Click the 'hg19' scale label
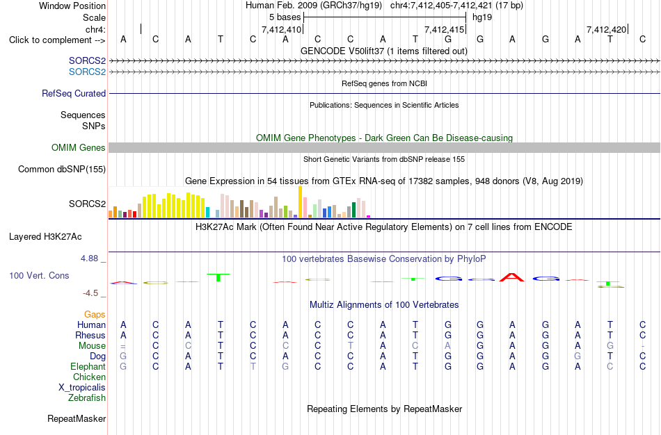This screenshot has height=435, width=661. (482, 17)
